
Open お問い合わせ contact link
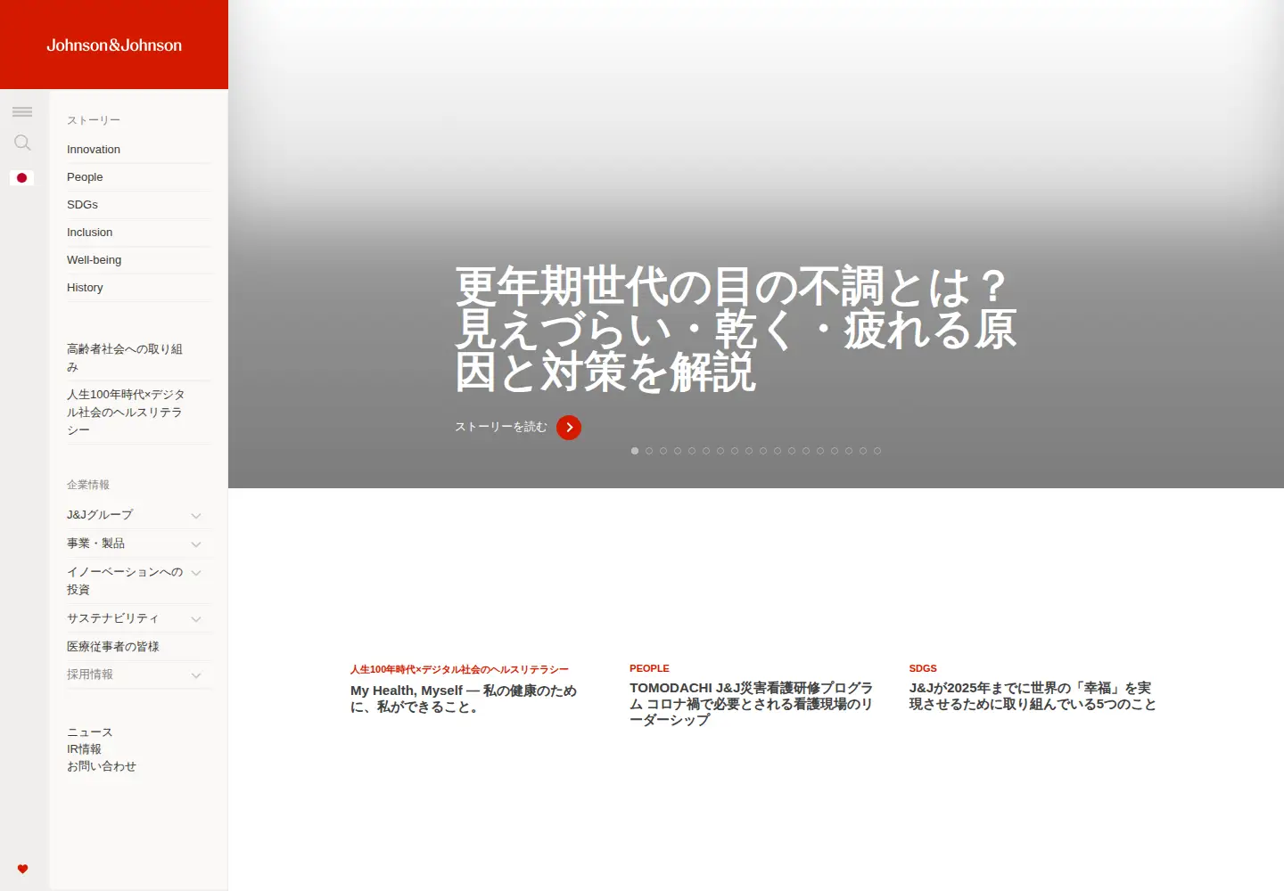102,766
